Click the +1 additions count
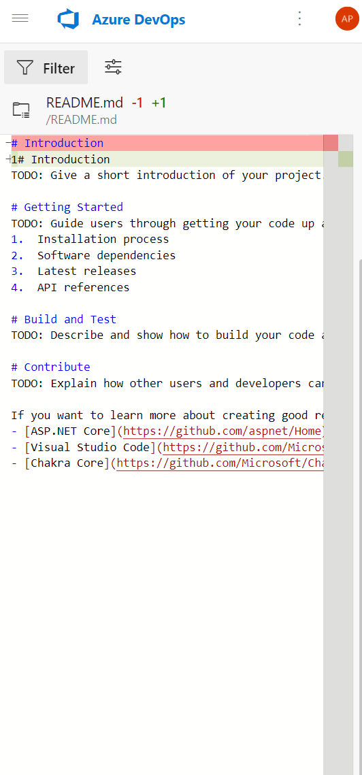 [x=159, y=103]
